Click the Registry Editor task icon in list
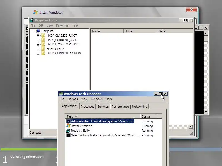The width and height of the screenshot is (222, 166). 68,130
